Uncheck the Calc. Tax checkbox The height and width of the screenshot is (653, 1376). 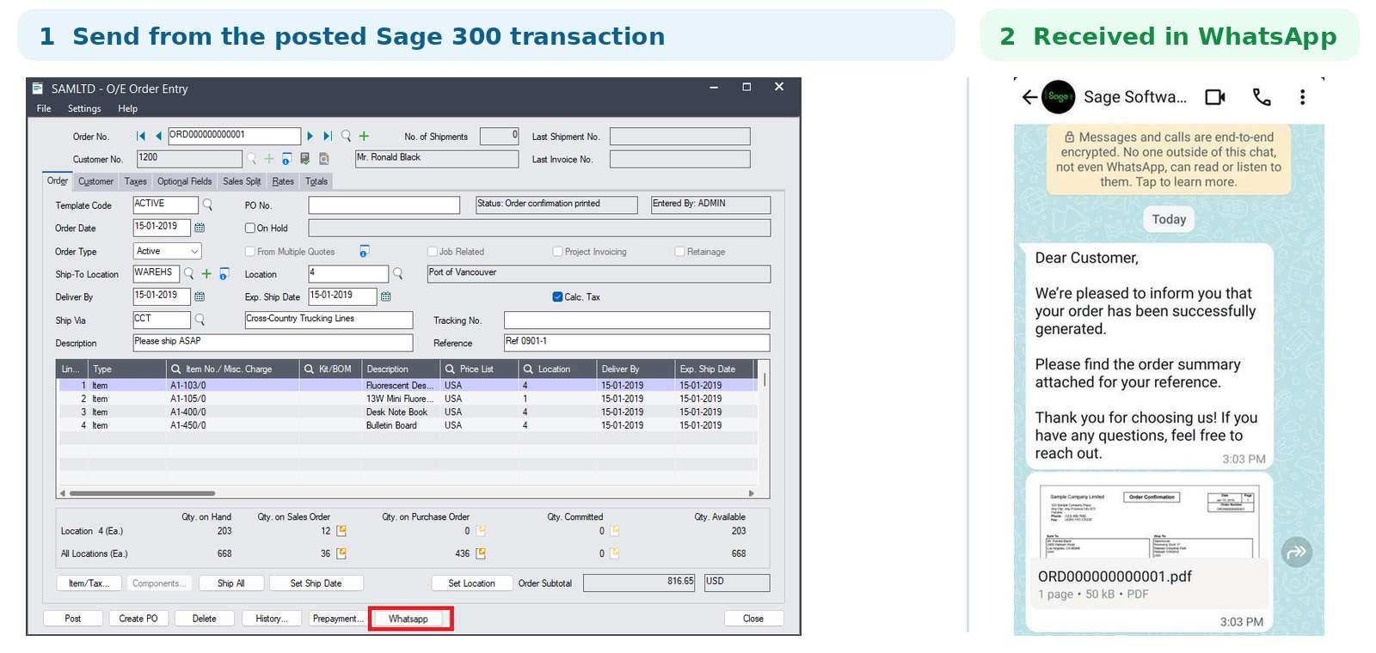coord(557,296)
